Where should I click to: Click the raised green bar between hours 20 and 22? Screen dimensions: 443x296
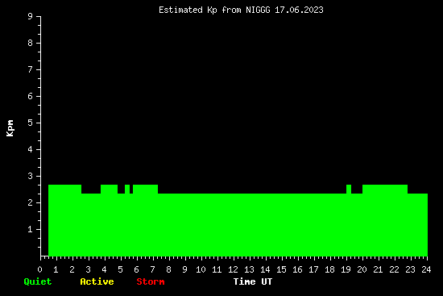[x=385, y=189]
